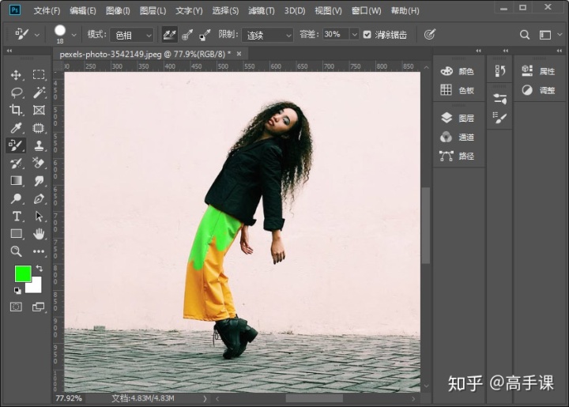Open the Edit Toolbar three-dots icon
Screen dimensions: 569x407
coord(39,251)
